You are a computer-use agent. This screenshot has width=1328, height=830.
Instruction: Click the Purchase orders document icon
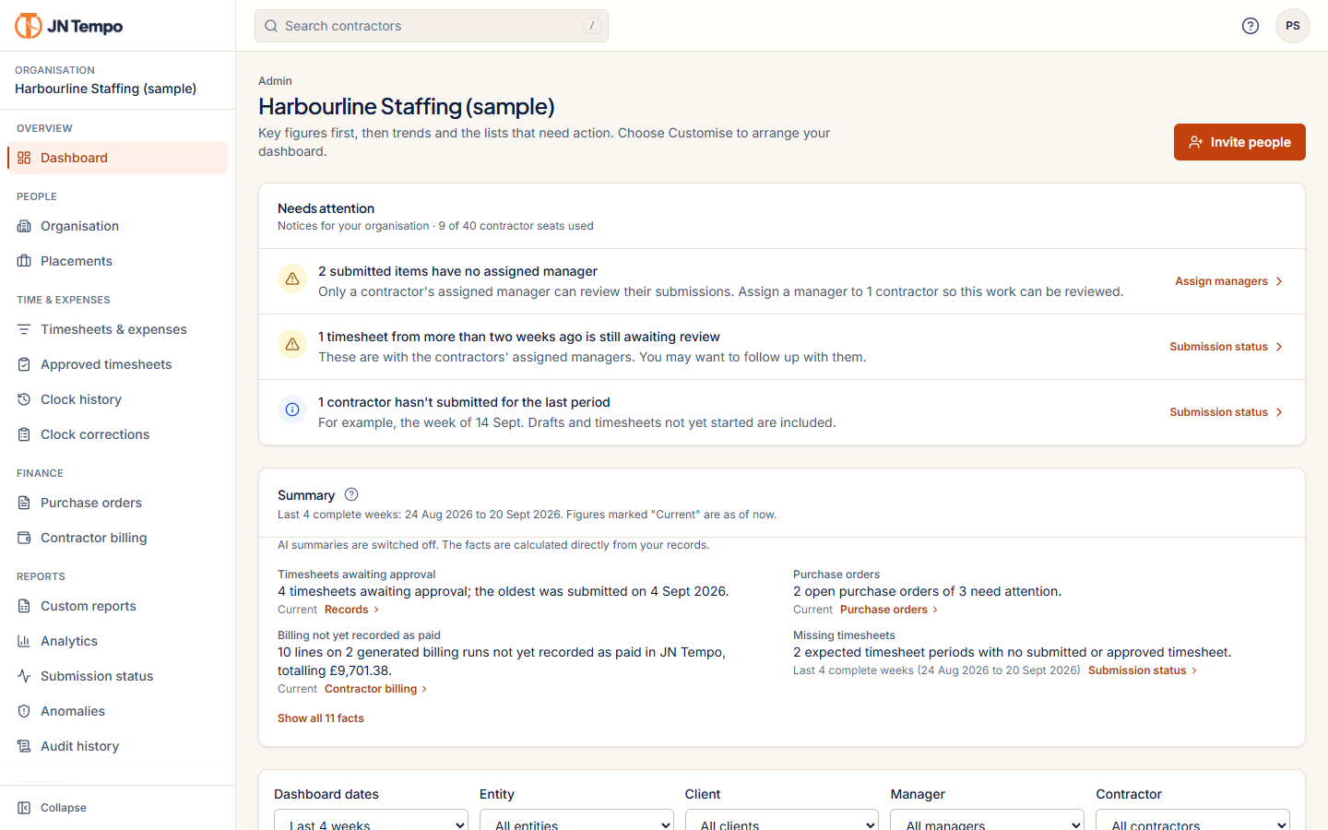coord(24,503)
